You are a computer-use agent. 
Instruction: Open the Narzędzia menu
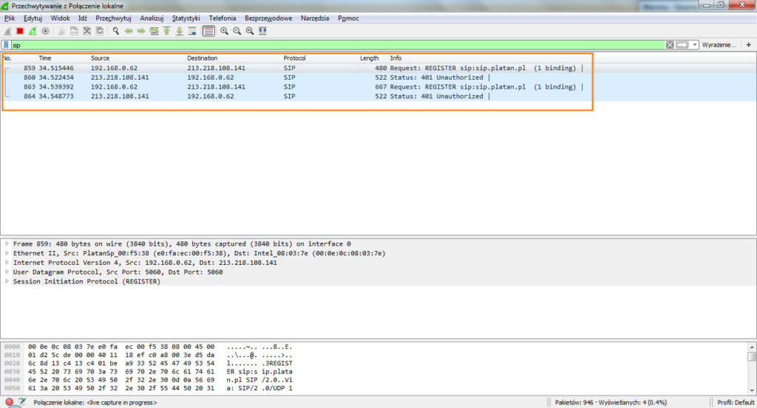315,18
